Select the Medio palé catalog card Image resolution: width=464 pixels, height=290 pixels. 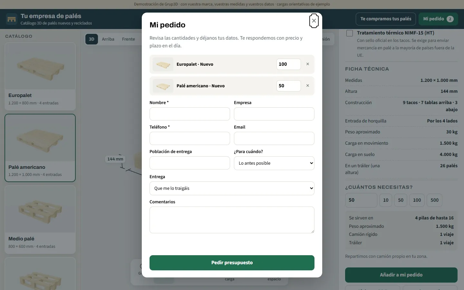pos(40,220)
